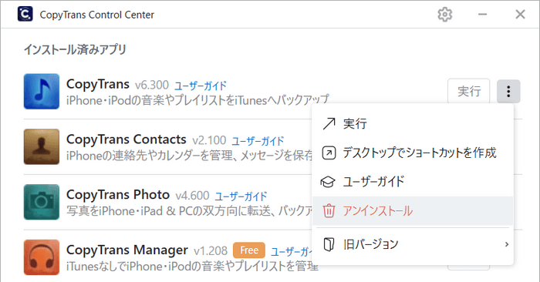
Task: Click the 実行 button for CopyTrans
Action: pos(469,91)
